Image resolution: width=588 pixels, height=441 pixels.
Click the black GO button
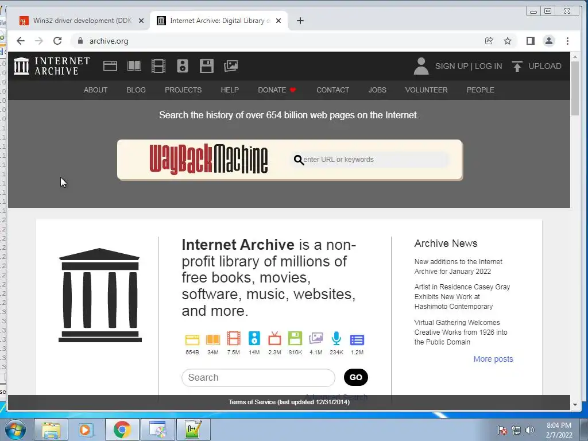click(356, 377)
